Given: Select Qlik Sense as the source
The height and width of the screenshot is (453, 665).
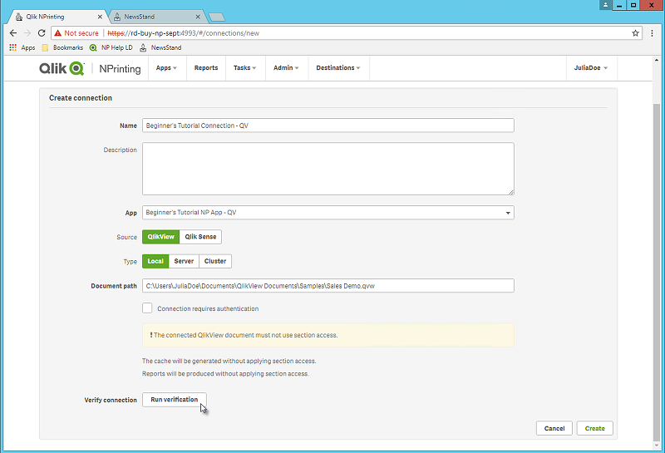Looking at the screenshot, I should tap(200, 237).
